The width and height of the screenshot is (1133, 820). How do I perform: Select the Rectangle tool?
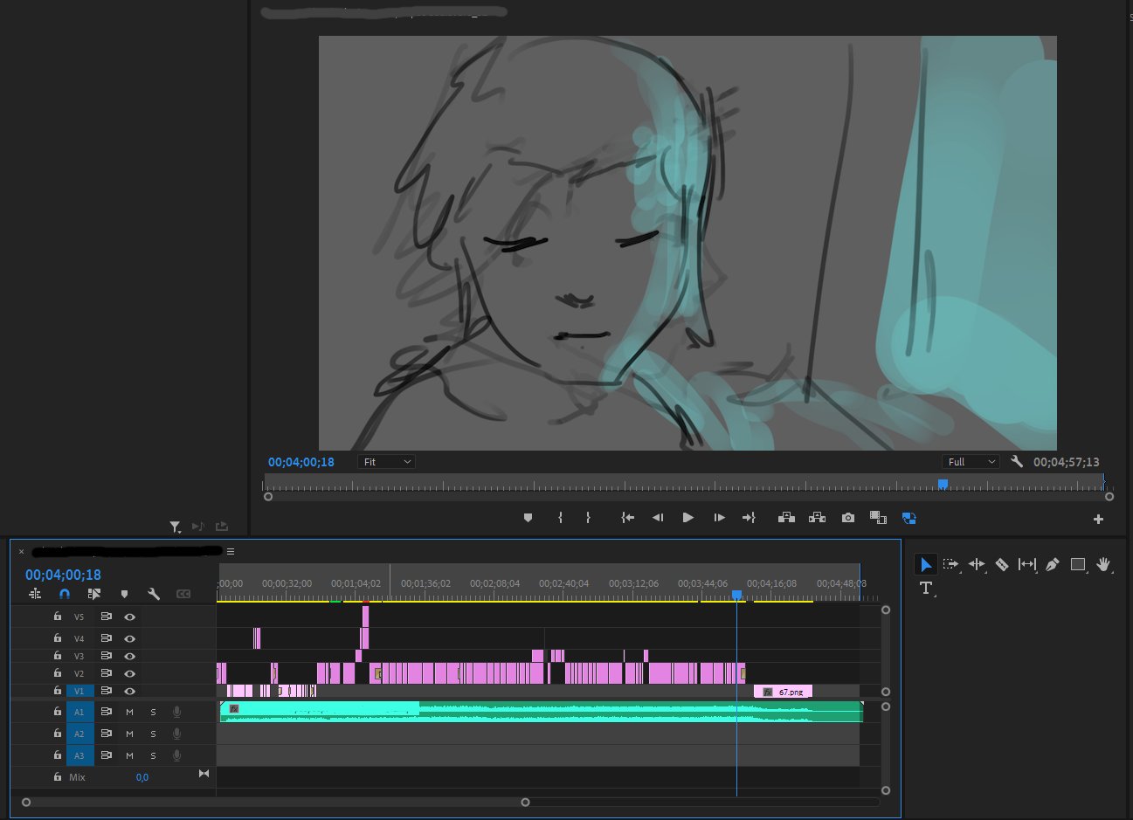coord(1078,565)
